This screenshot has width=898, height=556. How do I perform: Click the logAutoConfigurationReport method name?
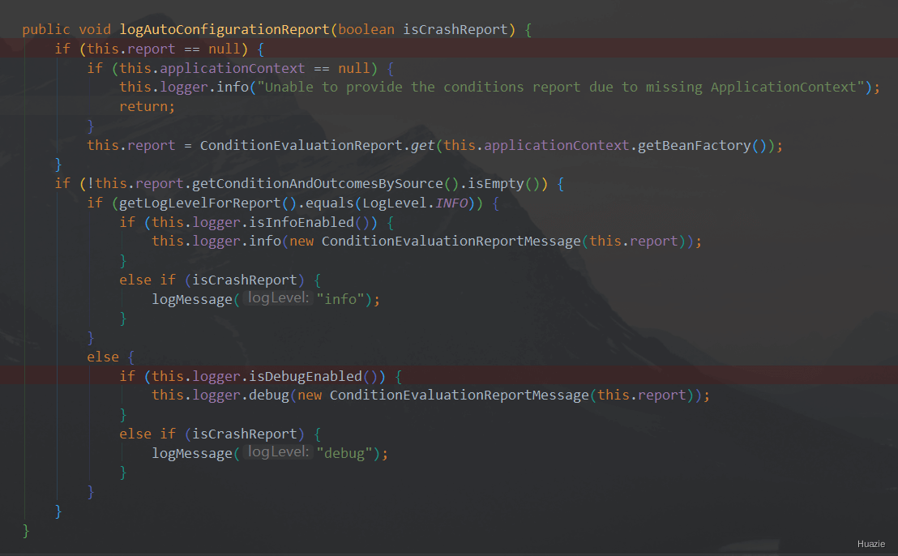224,29
